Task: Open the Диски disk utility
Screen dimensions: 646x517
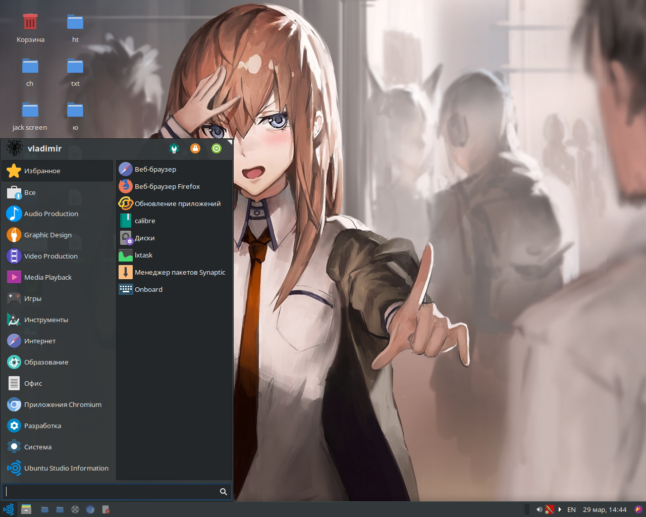Action: coord(175,238)
